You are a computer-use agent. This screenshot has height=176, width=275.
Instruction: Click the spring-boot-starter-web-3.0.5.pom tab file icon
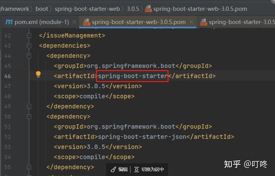[87, 22]
